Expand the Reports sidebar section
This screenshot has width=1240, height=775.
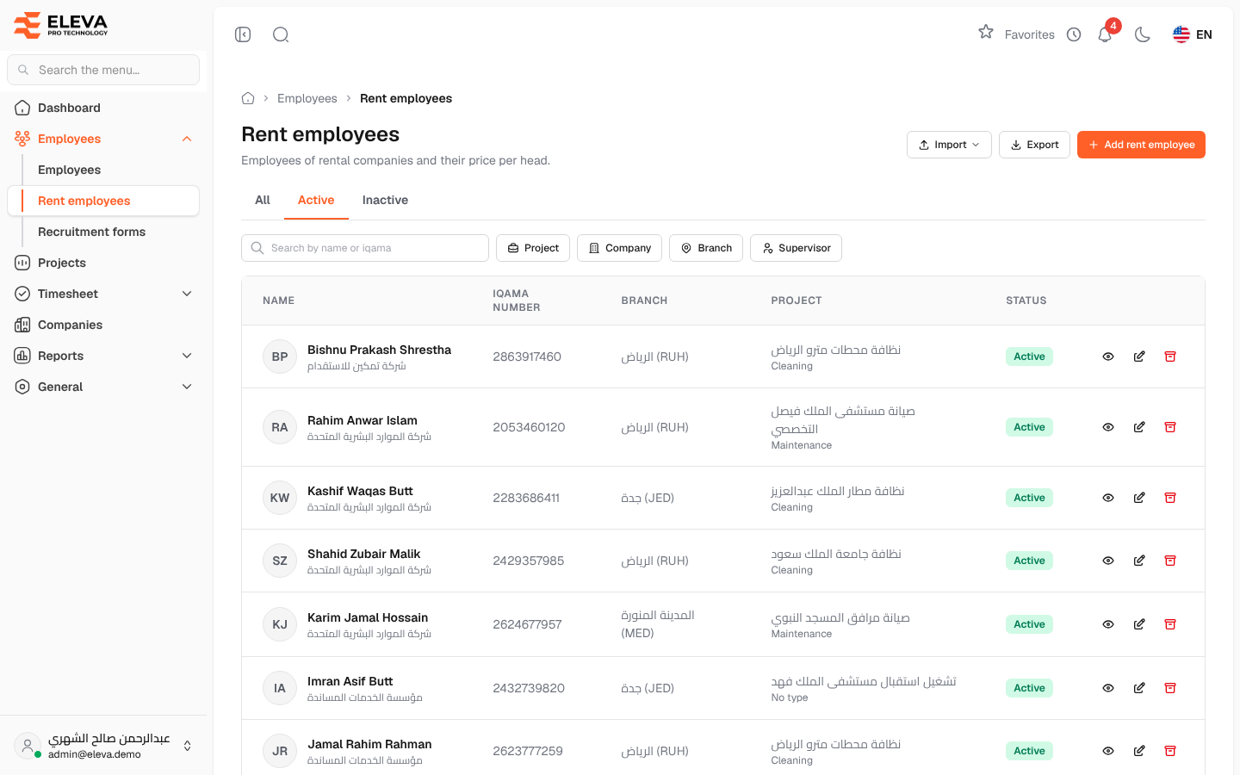(x=103, y=356)
